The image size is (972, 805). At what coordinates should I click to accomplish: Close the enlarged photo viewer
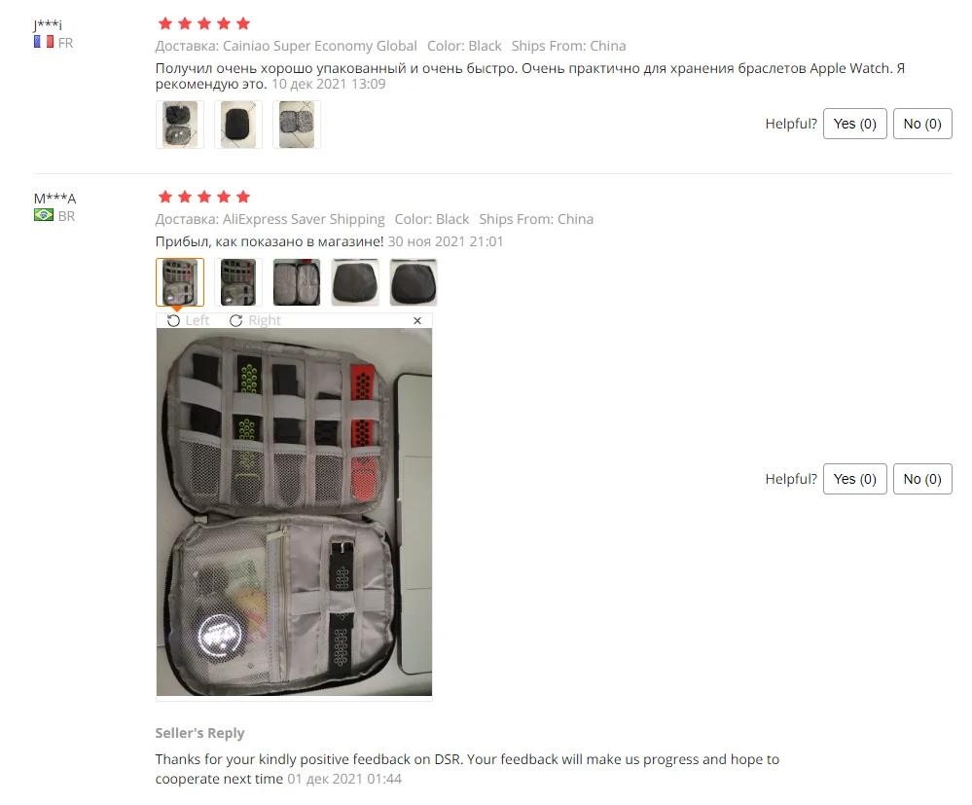417,320
